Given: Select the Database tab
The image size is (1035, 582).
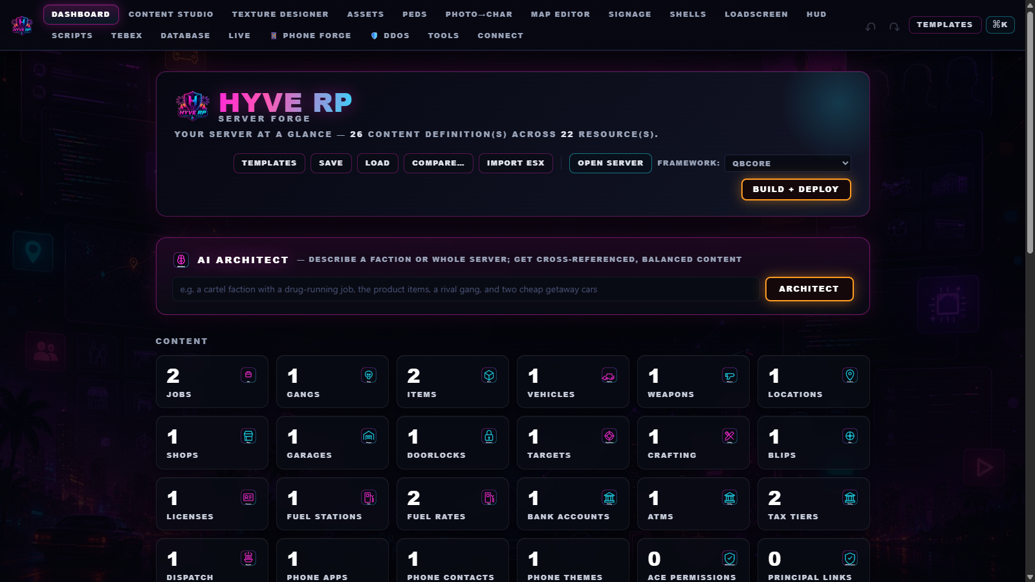Looking at the screenshot, I should coord(185,36).
